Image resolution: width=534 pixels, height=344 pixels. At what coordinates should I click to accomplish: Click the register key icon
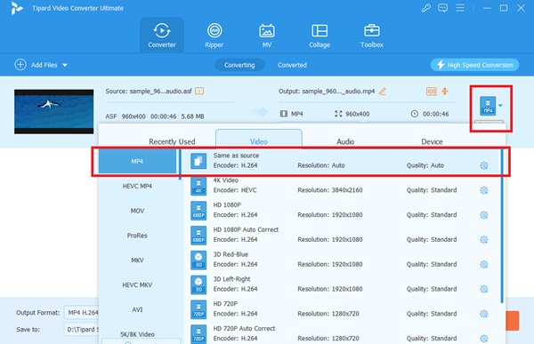(426, 8)
